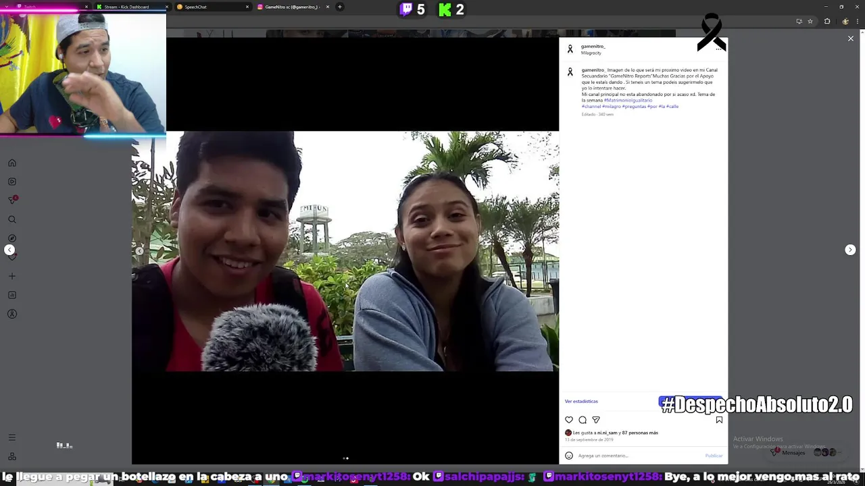Go to the next post arrow
This screenshot has width=865, height=486.
tap(850, 250)
